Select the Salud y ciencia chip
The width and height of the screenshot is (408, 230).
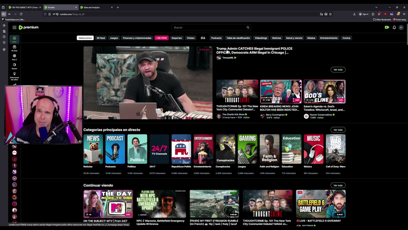point(294,38)
